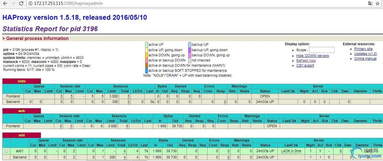Click the 'stats' proxy section header
This screenshot has width=383, height=161.
[22, 81]
